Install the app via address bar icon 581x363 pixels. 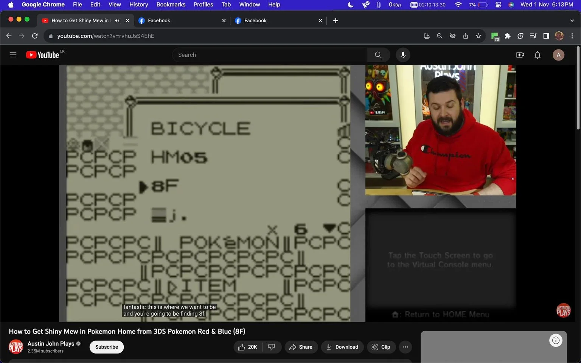[x=427, y=36]
